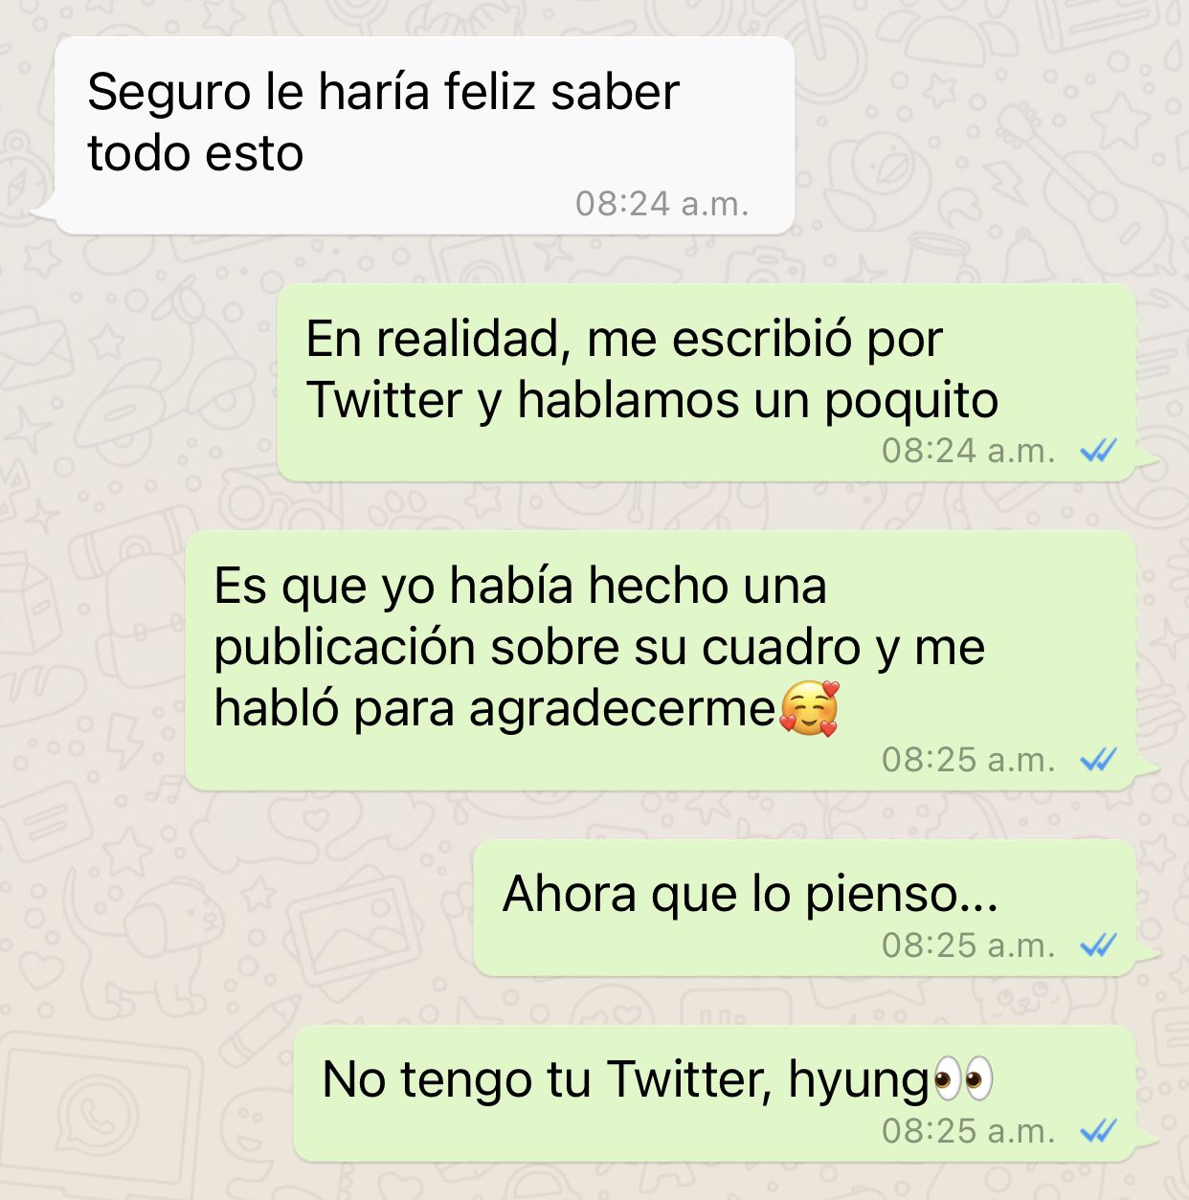Select the received message 'Seguro le haría feliz saber'

click(x=425, y=135)
